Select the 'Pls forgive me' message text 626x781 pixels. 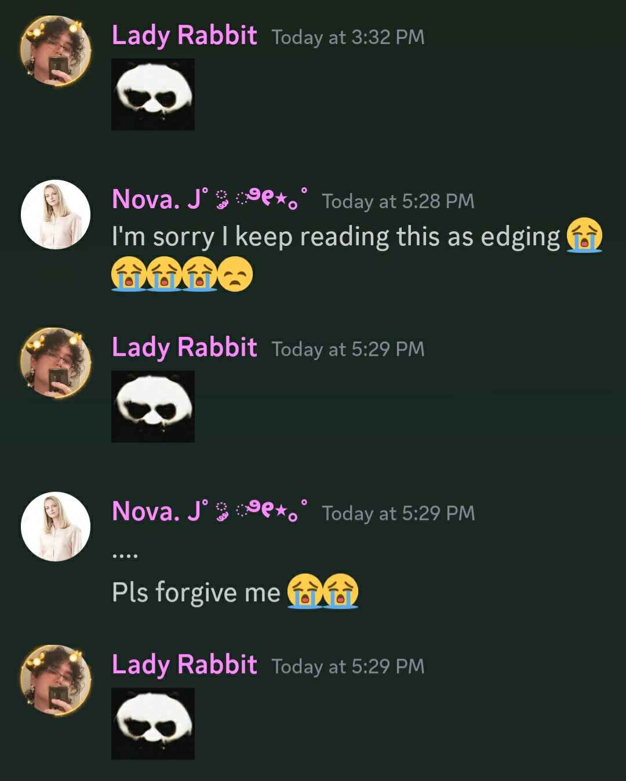(x=196, y=593)
